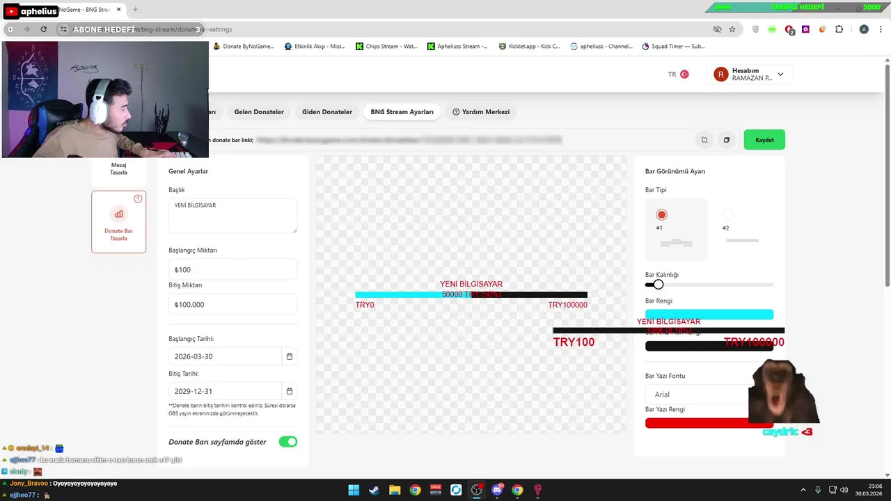The image size is (891, 501).
Task: Open Squad Timer bookmark
Action: click(x=673, y=47)
